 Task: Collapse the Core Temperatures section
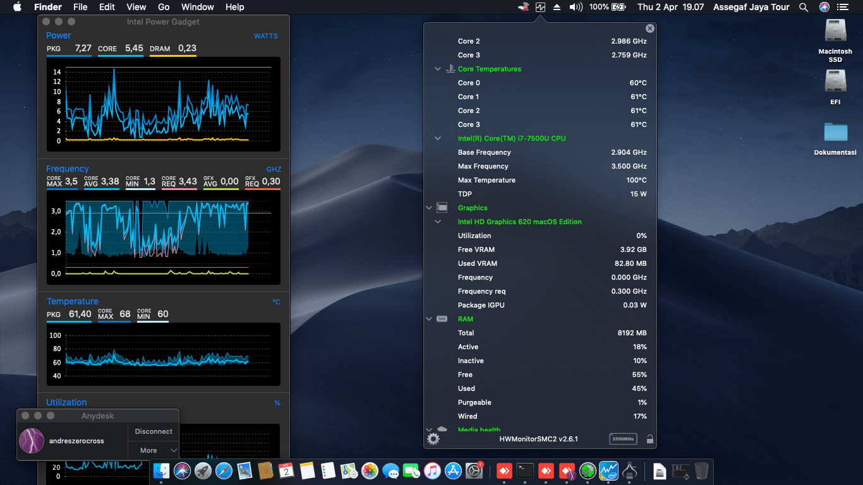(438, 69)
